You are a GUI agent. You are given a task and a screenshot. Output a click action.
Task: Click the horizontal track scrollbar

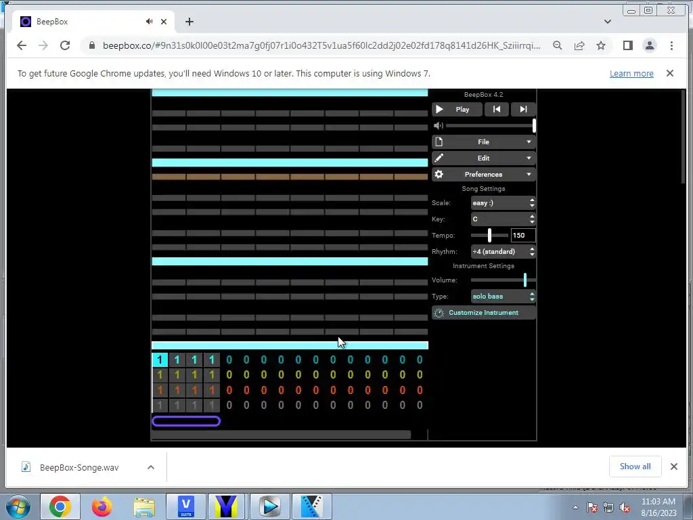tap(281, 435)
